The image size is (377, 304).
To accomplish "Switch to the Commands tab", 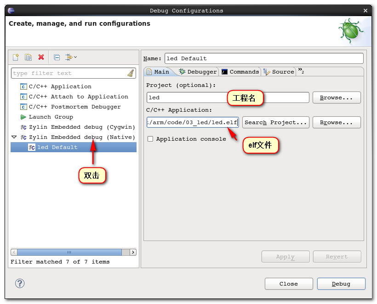I will pos(240,72).
